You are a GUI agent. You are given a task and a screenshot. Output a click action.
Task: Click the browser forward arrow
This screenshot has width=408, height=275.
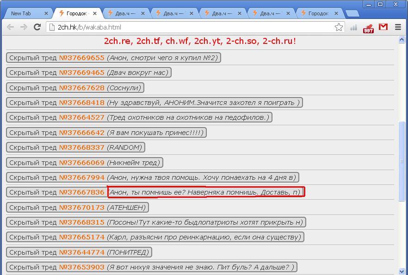(x=24, y=27)
